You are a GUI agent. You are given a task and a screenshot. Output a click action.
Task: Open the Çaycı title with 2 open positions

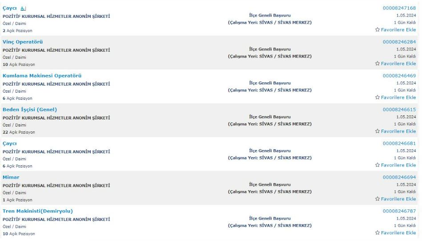coord(9,8)
